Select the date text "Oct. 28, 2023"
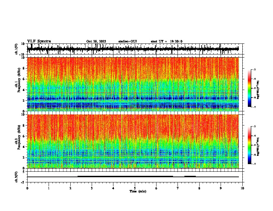 (96, 41)
